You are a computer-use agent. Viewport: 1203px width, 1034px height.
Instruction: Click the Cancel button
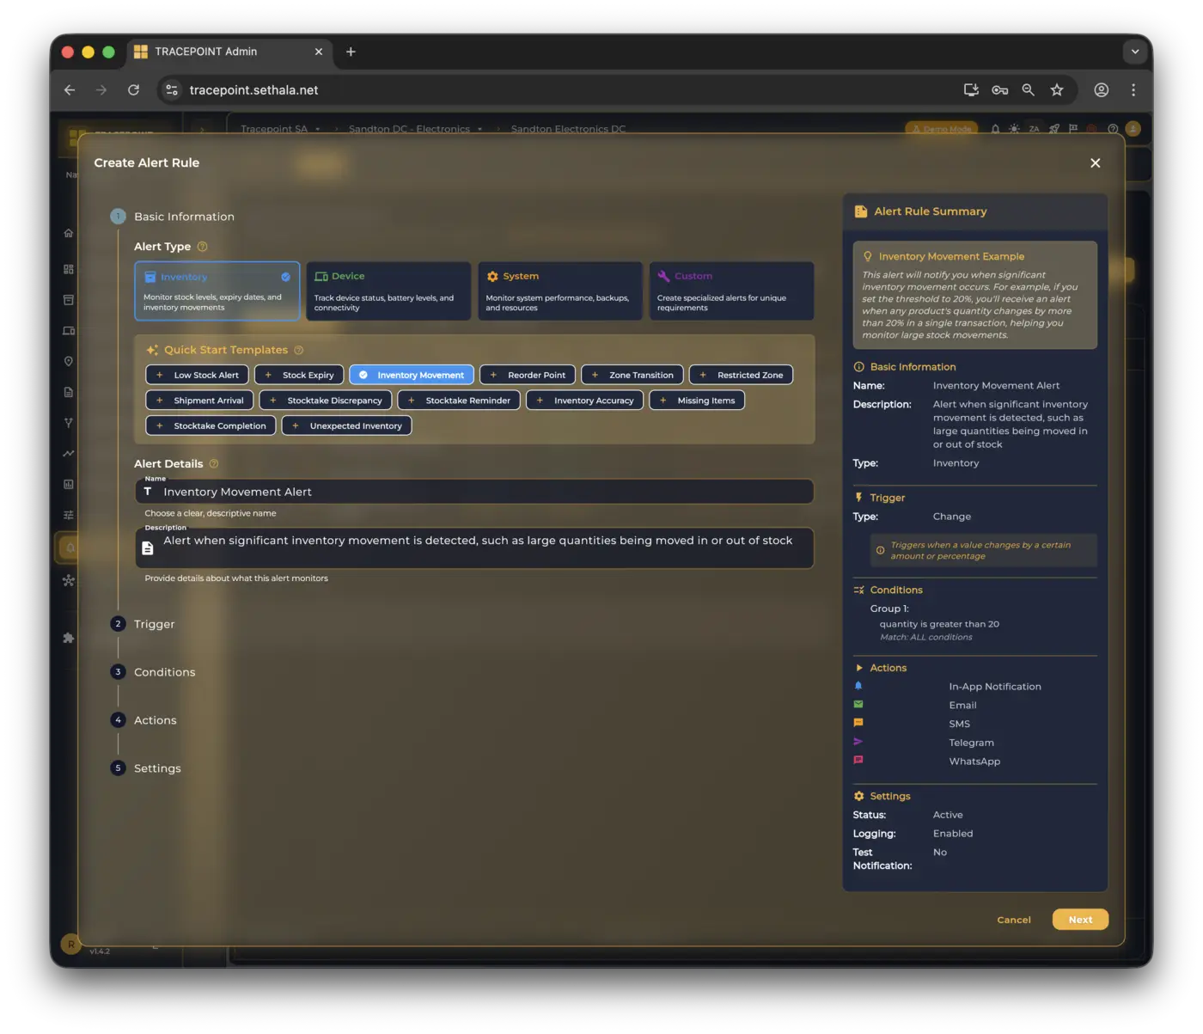coord(1014,920)
